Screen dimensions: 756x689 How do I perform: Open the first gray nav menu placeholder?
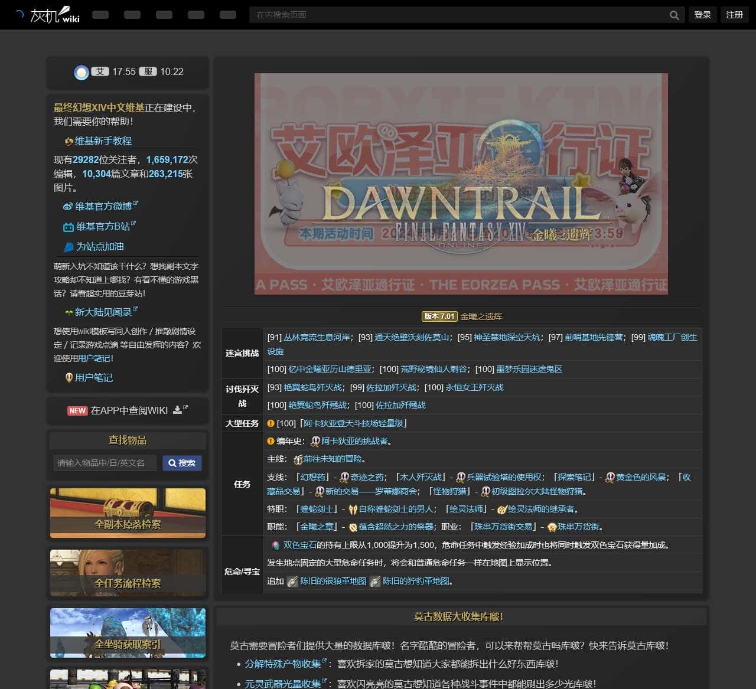point(100,15)
